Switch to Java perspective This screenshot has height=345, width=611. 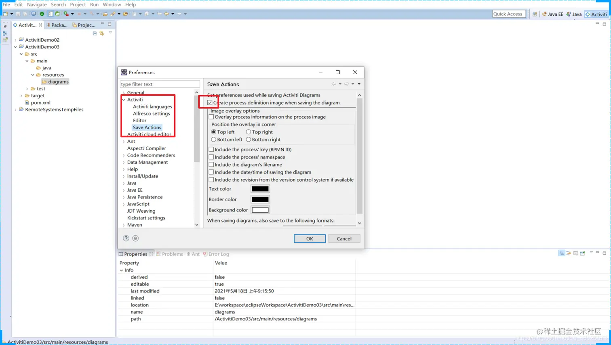tap(574, 14)
